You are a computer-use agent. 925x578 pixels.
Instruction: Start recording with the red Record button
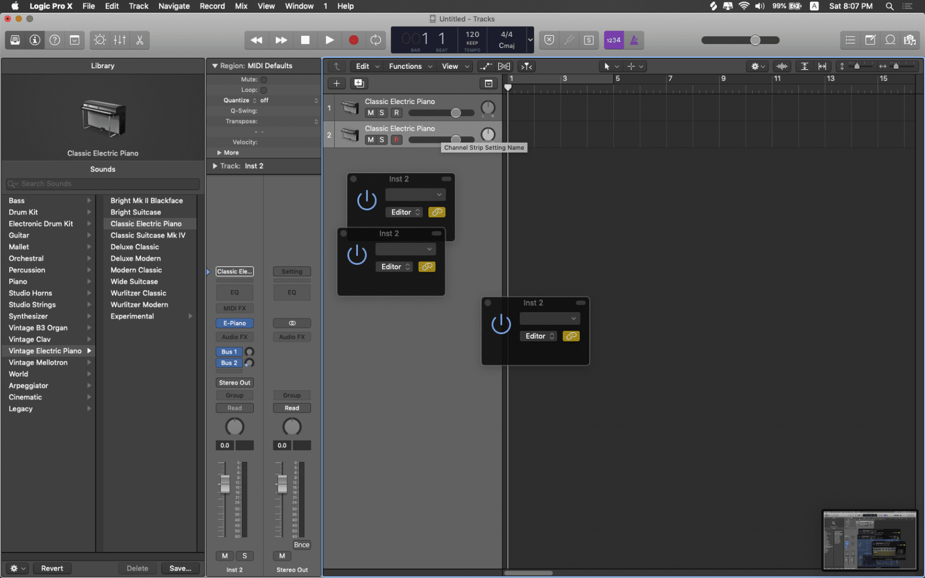(354, 40)
